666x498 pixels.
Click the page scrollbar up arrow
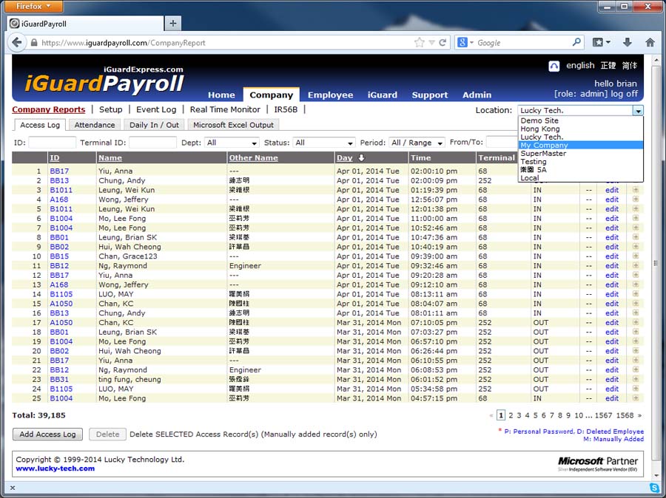[656, 60]
